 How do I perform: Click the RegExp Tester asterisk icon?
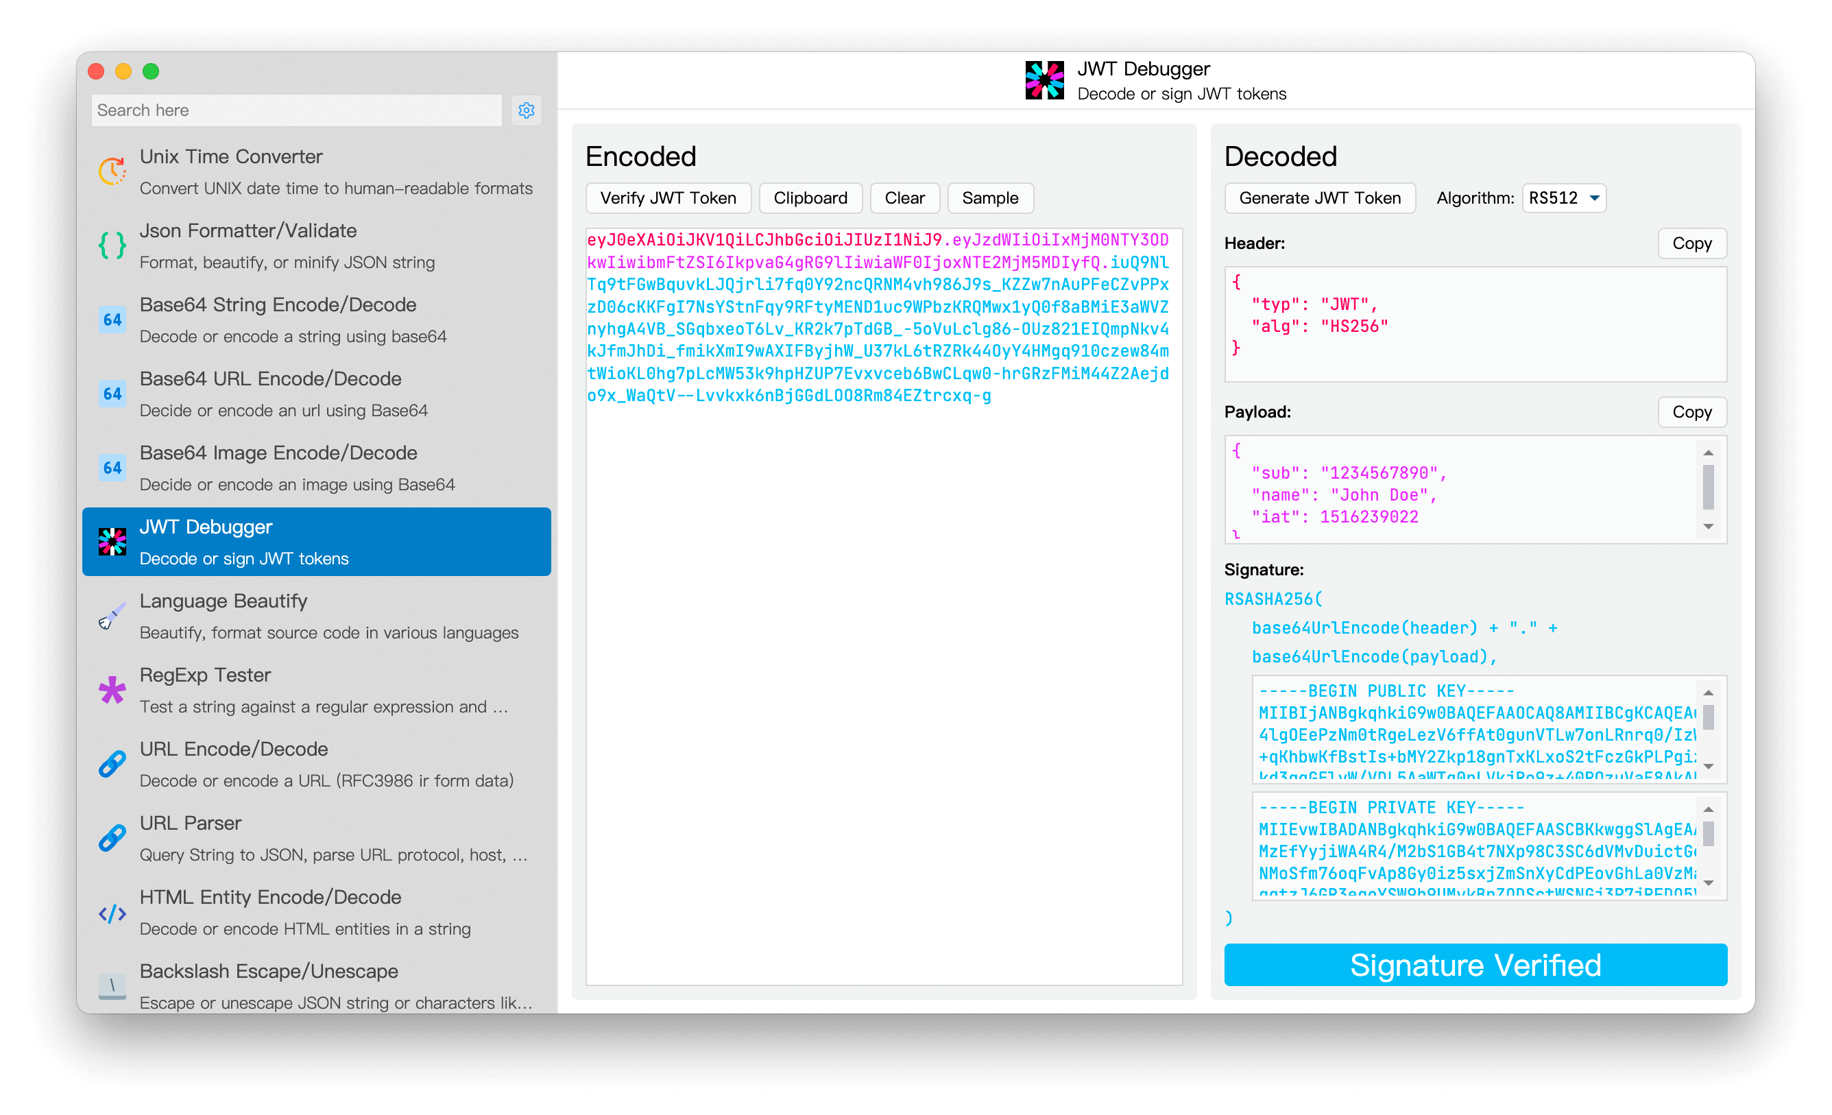pos(112,691)
